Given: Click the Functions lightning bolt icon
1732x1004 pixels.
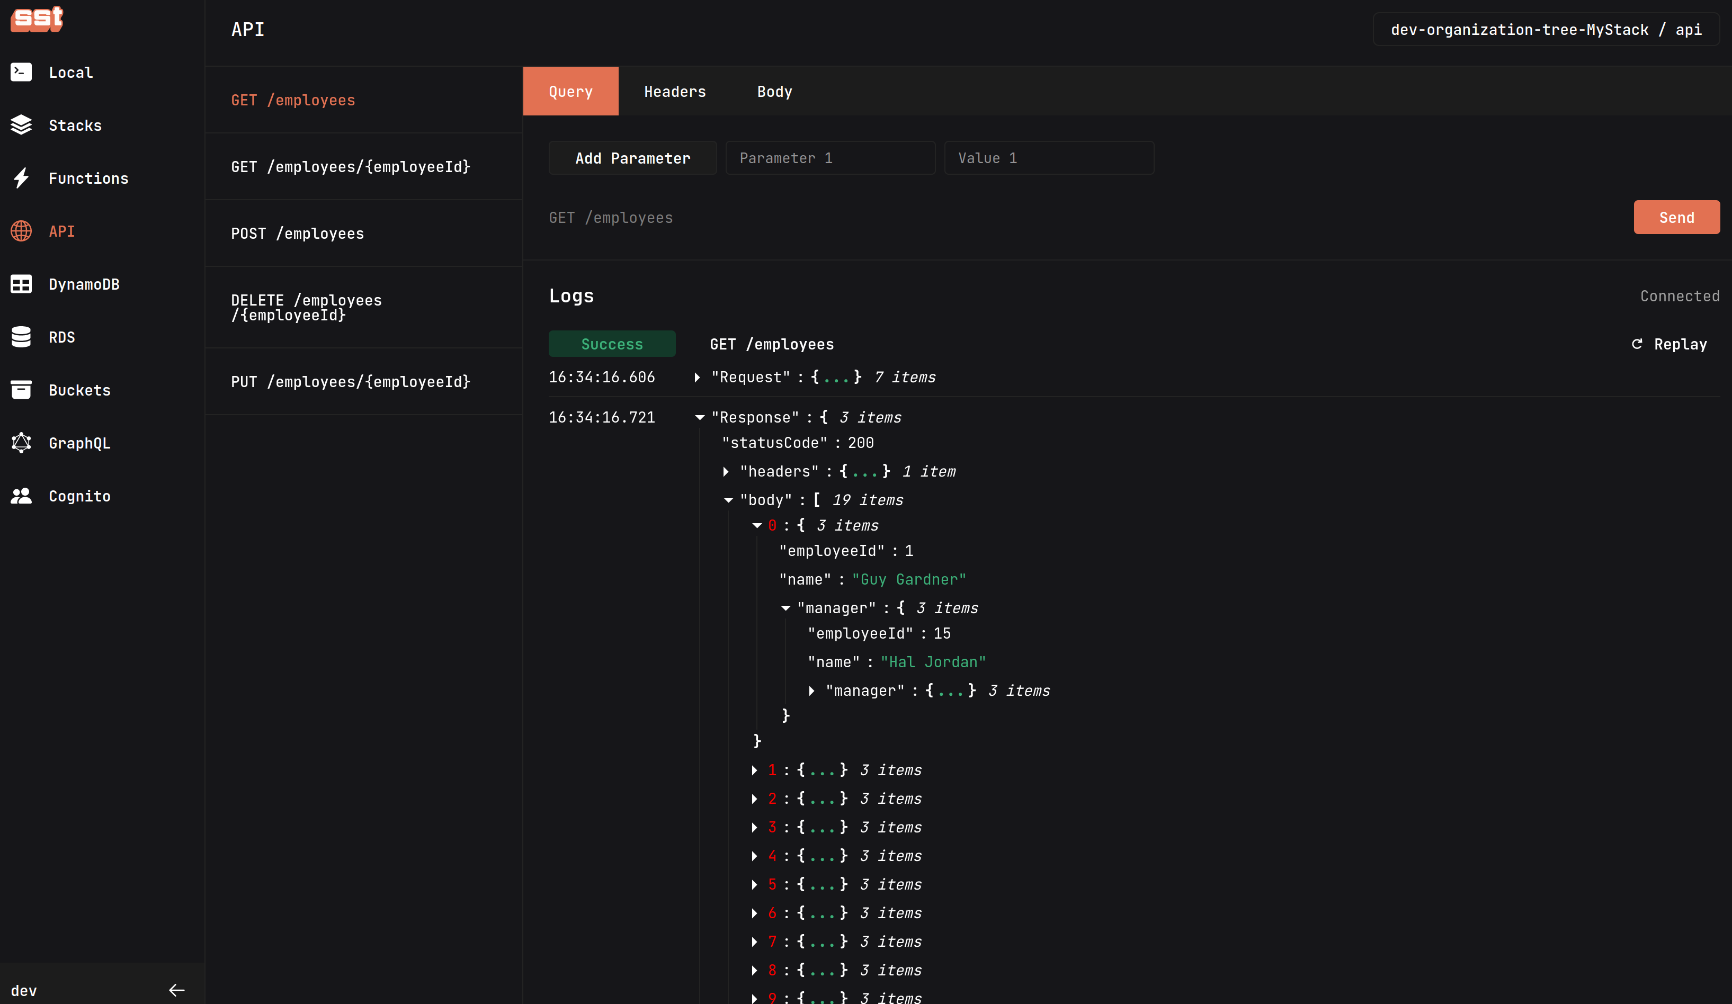Looking at the screenshot, I should [x=21, y=178].
